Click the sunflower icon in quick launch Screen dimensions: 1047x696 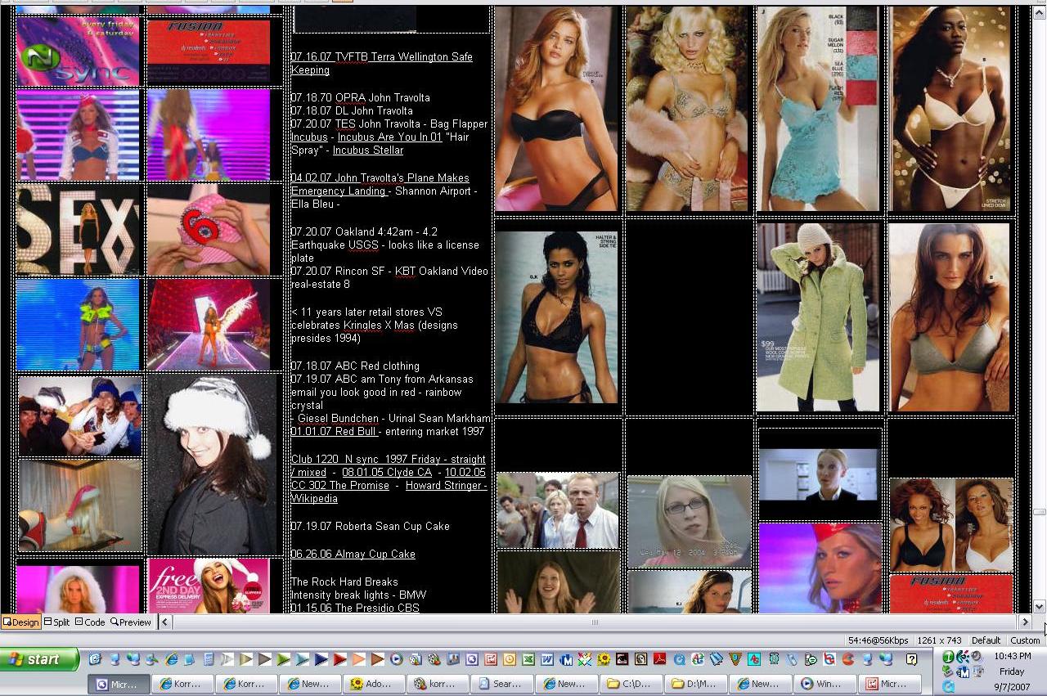click(604, 659)
